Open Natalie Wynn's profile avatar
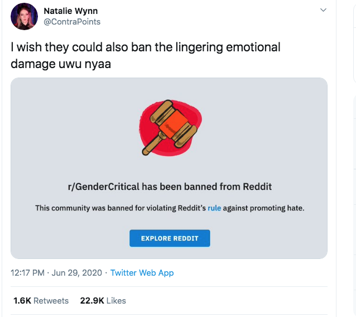 click(x=24, y=17)
